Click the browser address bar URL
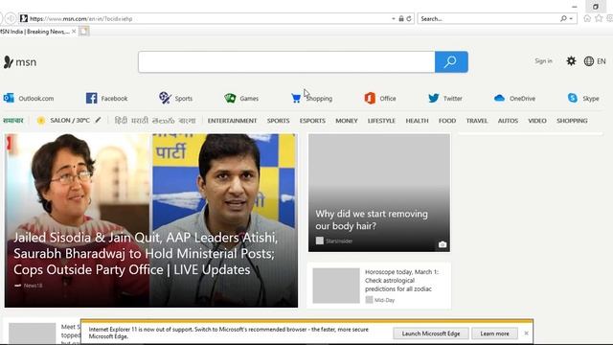The image size is (613, 345). coord(80,18)
